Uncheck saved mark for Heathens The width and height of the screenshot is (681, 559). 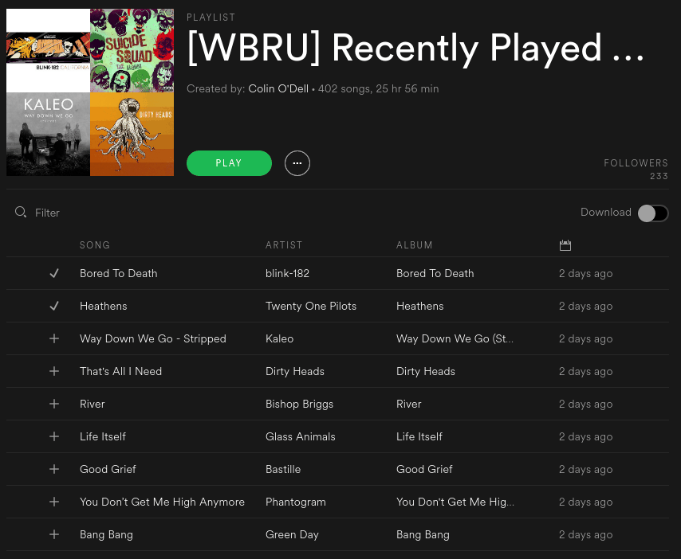click(x=54, y=306)
